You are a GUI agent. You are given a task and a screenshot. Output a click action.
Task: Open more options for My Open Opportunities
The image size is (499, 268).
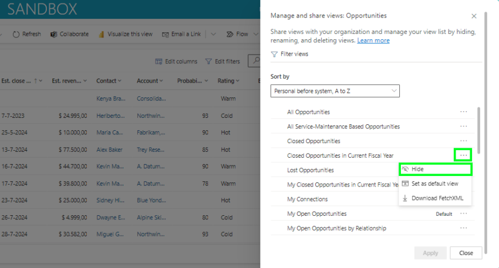pyautogui.click(x=463, y=213)
